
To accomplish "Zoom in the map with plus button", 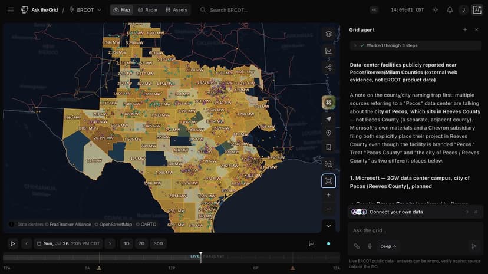I will click(328, 195).
